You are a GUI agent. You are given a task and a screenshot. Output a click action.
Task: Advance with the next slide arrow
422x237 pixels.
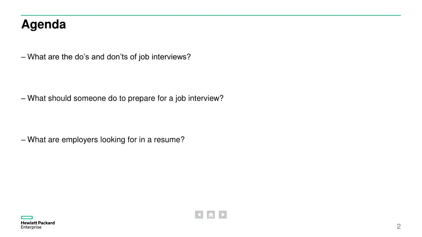pos(223,215)
